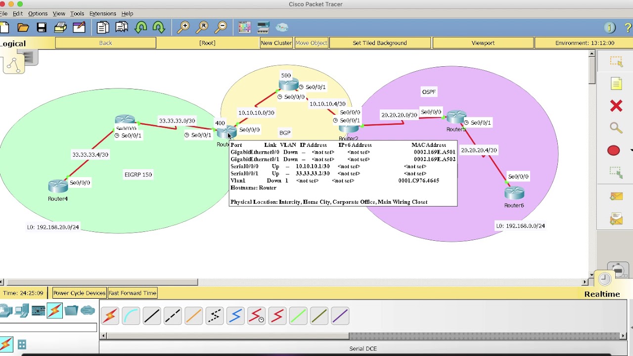Open the Extensions menu
Image resolution: width=633 pixels, height=356 pixels.
point(102,13)
